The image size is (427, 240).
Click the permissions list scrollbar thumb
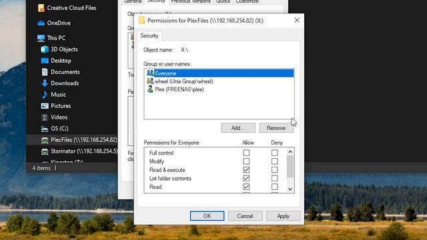290,167
